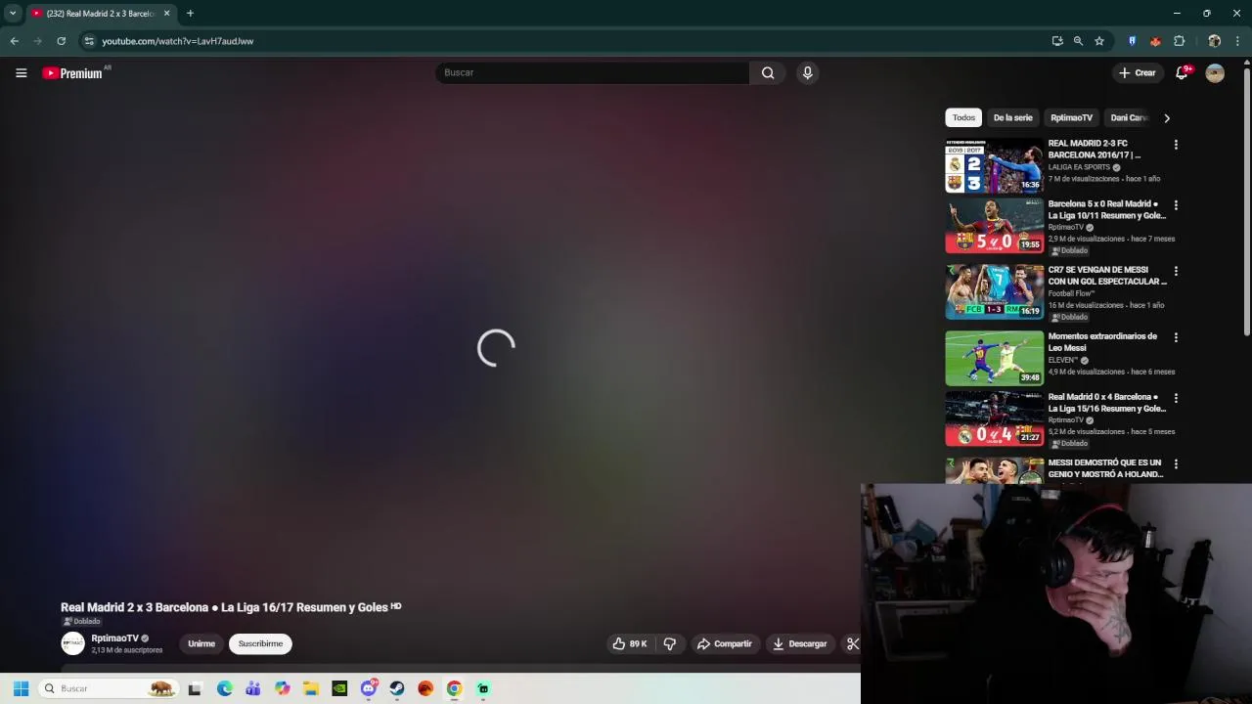Dislike the video with thumbs down
Screen dimensions: 1252x704
pyautogui.click(x=670, y=643)
